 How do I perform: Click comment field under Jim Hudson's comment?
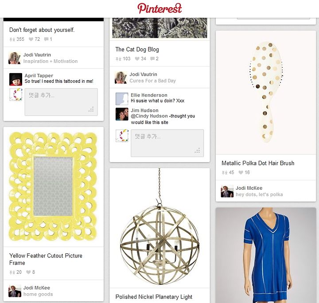pos(167,143)
